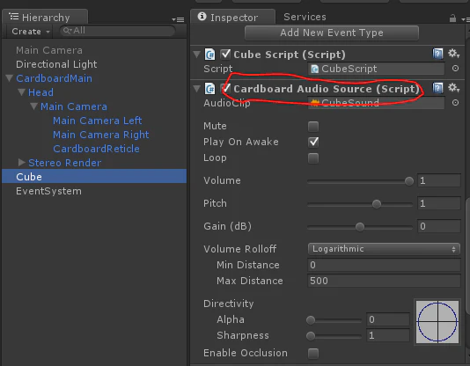Image resolution: width=470 pixels, height=366 pixels.
Task: Select CardboardMain object in Hierarchy
Action: tap(54, 78)
